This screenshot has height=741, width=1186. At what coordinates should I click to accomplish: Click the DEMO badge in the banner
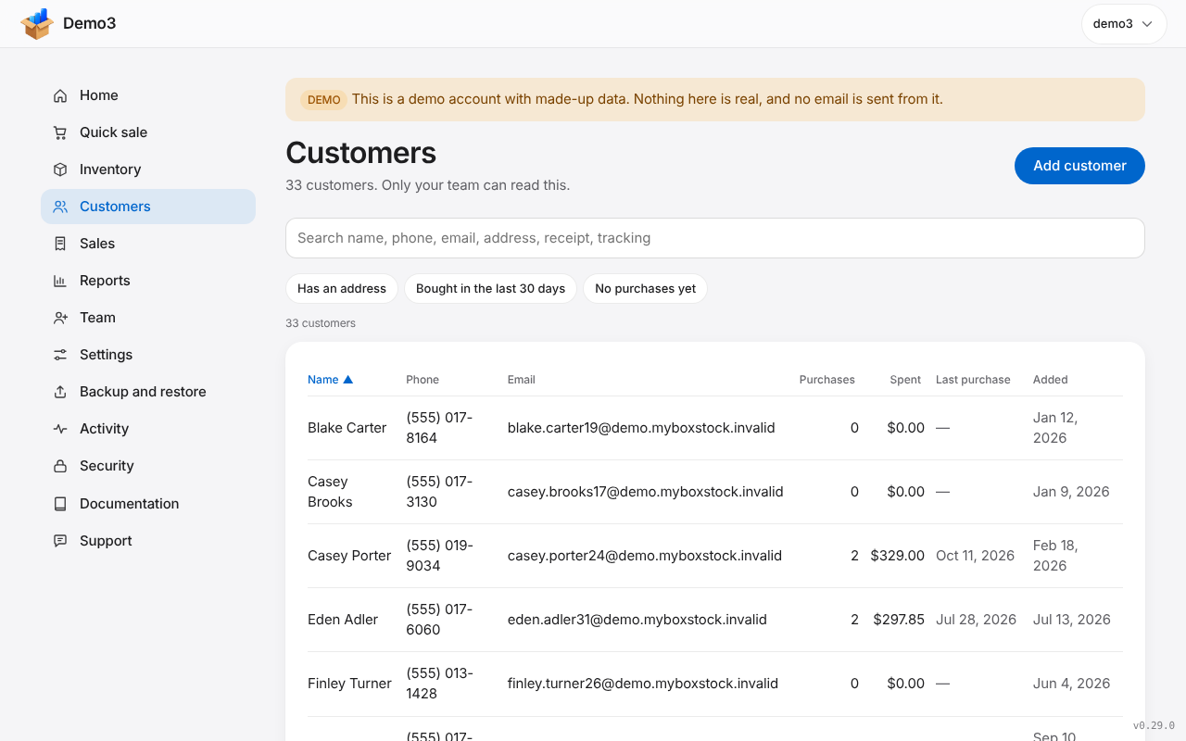click(x=324, y=100)
